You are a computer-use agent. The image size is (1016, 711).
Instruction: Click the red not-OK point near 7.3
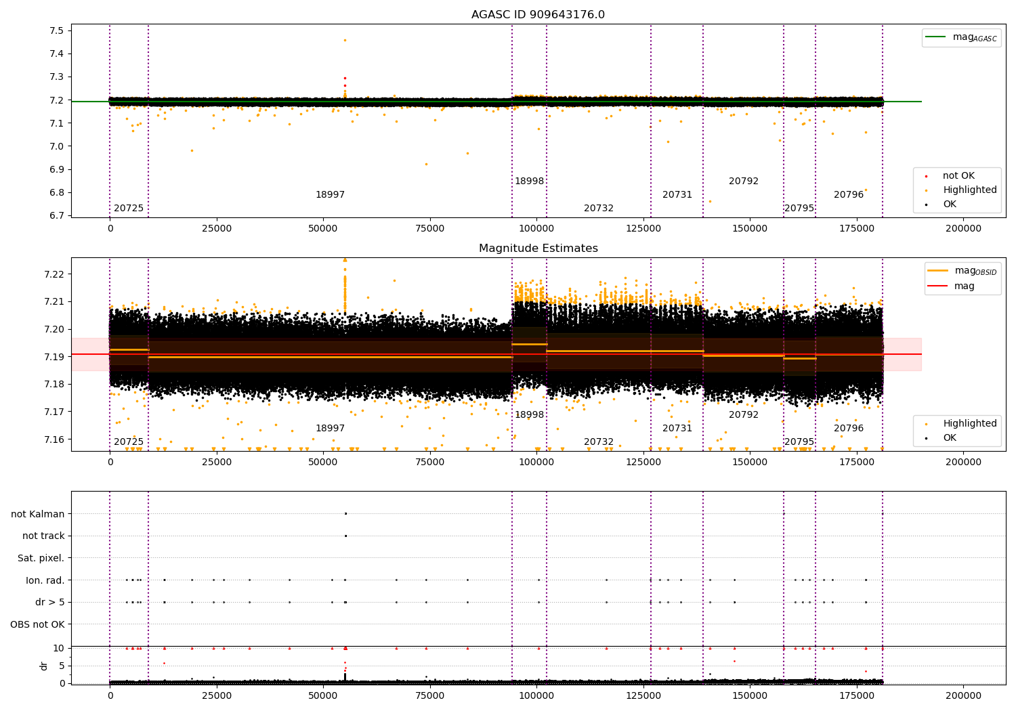coord(345,79)
